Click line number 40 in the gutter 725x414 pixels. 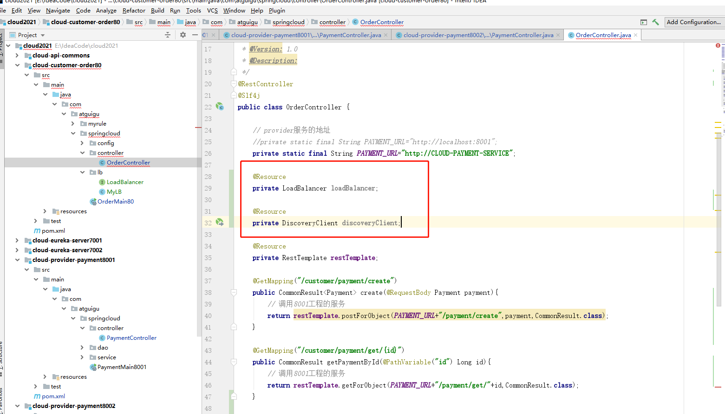[x=208, y=316]
